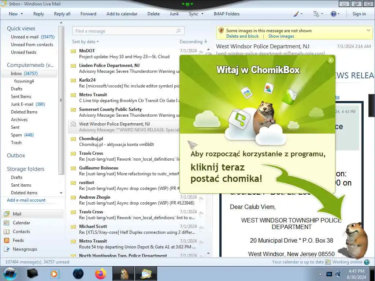Select the frowning4 folder
The image size is (375, 281).
coord(24,81)
